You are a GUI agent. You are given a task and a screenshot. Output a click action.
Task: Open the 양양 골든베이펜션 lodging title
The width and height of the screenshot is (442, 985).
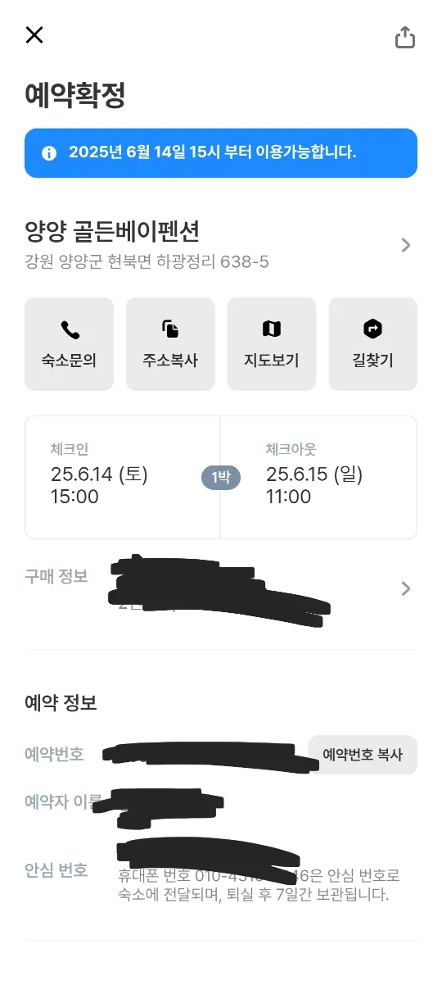[x=112, y=231]
